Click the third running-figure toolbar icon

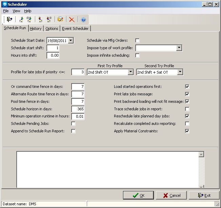[41, 20]
